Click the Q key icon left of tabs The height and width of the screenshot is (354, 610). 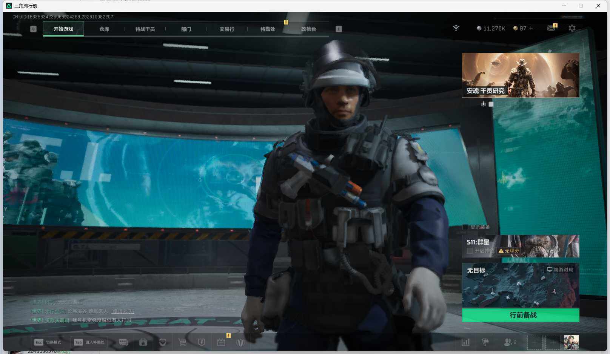pyautogui.click(x=33, y=29)
